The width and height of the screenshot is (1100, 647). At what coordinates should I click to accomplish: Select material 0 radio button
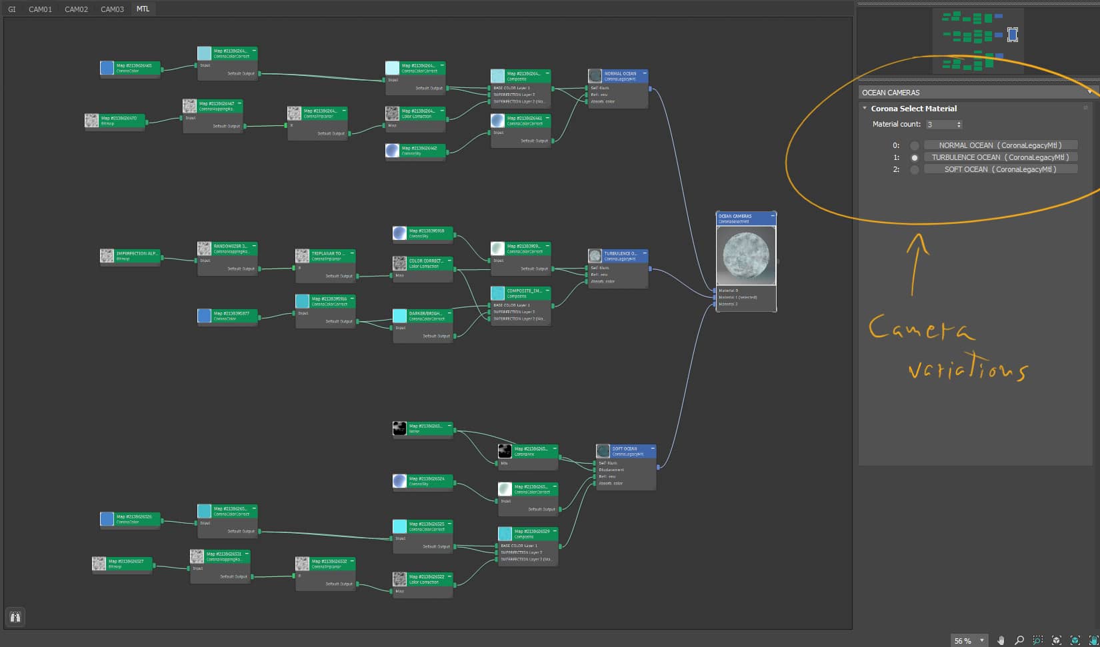pyautogui.click(x=915, y=145)
